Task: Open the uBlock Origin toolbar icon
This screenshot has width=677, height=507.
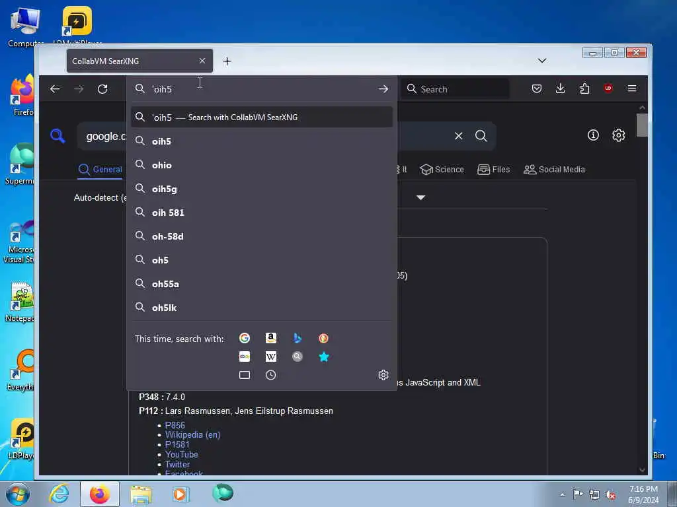Action: pyautogui.click(x=608, y=88)
